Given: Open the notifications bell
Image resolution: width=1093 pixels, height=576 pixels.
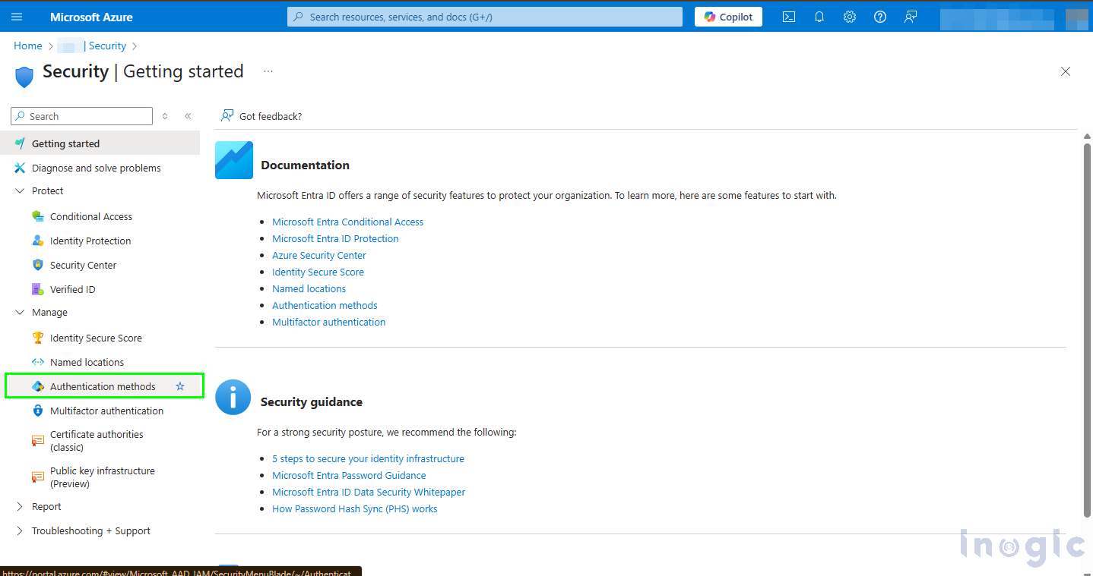Looking at the screenshot, I should point(819,17).
